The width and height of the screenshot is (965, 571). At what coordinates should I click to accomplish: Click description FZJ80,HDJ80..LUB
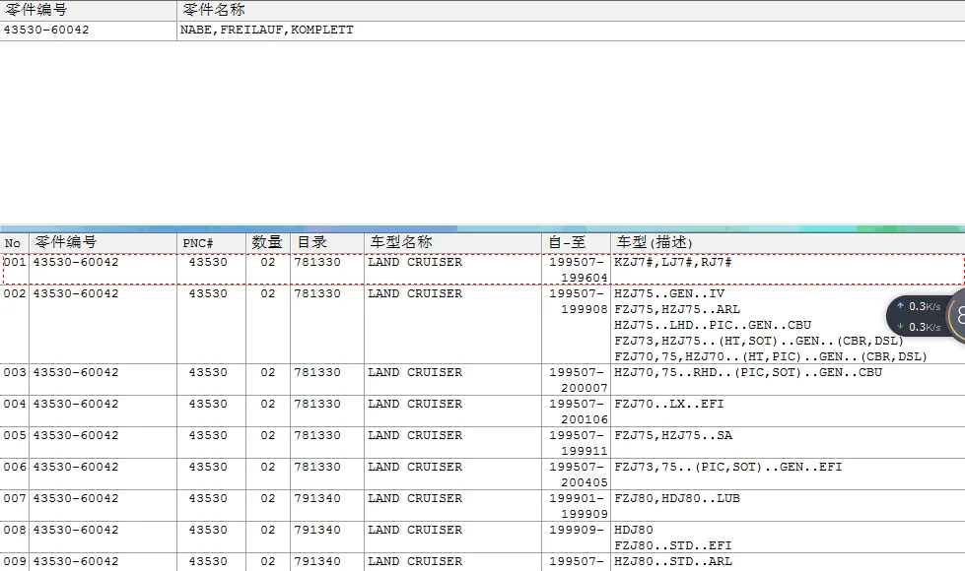tap(677, 498)
